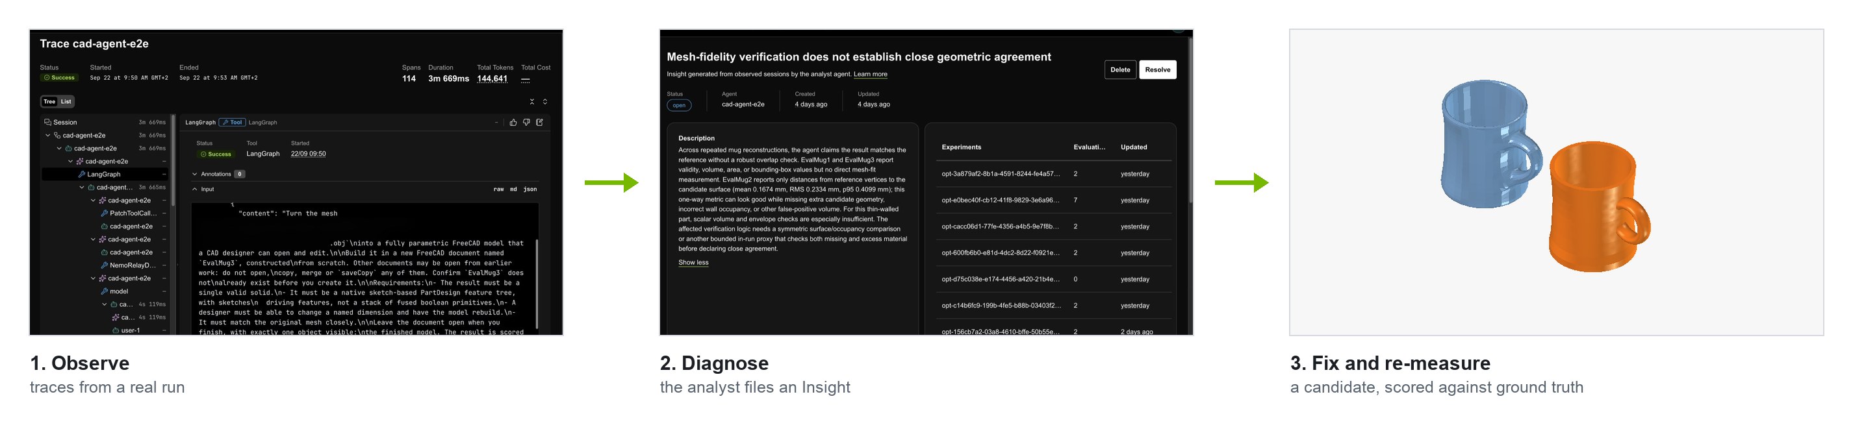Click the wrench icon on the LangGraph tree row
Screen dimensions: 1853x427
81,174
